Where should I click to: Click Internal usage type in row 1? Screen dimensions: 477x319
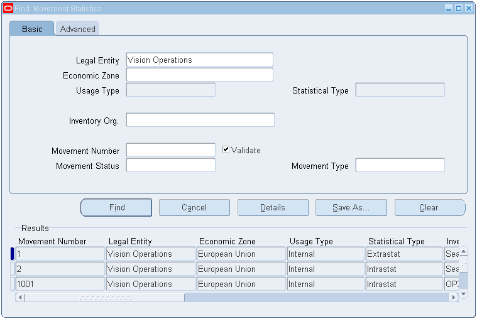[326, 254]
